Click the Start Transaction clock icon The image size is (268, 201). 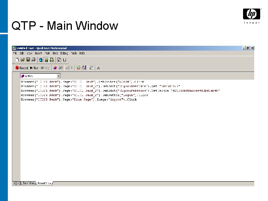(x=78, y=68)
